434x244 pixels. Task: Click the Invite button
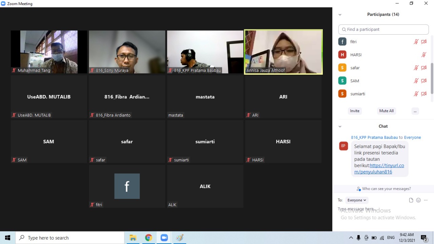click(x=355, y=111)
